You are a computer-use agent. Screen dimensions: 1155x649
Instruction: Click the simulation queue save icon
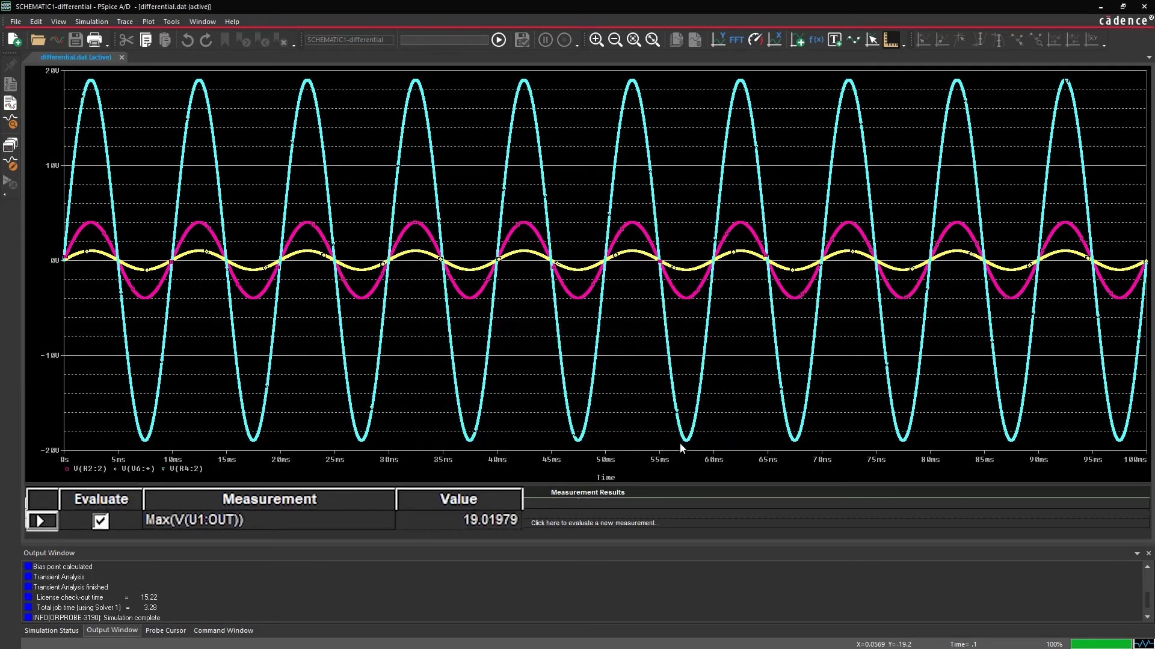tap(522, 40)
